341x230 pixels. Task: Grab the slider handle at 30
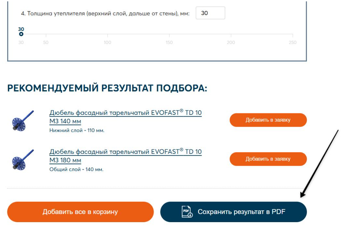pyautogui.click(x=21, y=34)
